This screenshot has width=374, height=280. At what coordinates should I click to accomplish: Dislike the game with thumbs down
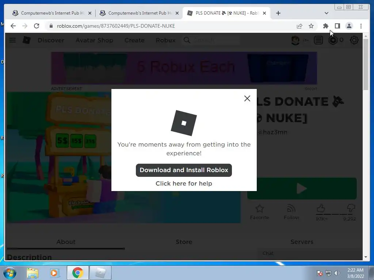click(x=351, y=208)
